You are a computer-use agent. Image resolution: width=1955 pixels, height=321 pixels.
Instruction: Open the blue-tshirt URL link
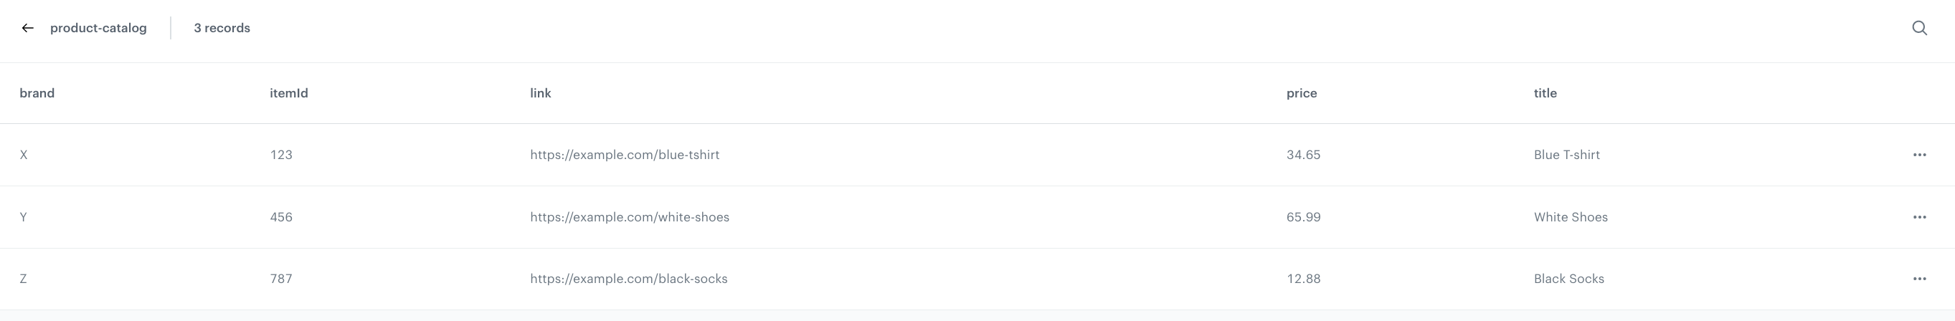625,155
